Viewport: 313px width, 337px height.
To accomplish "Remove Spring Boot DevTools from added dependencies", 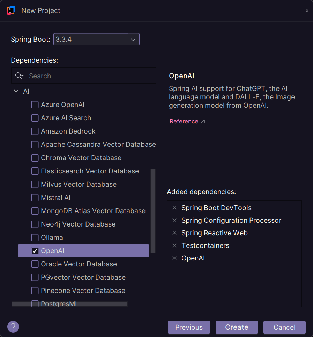I will (174, 208).
